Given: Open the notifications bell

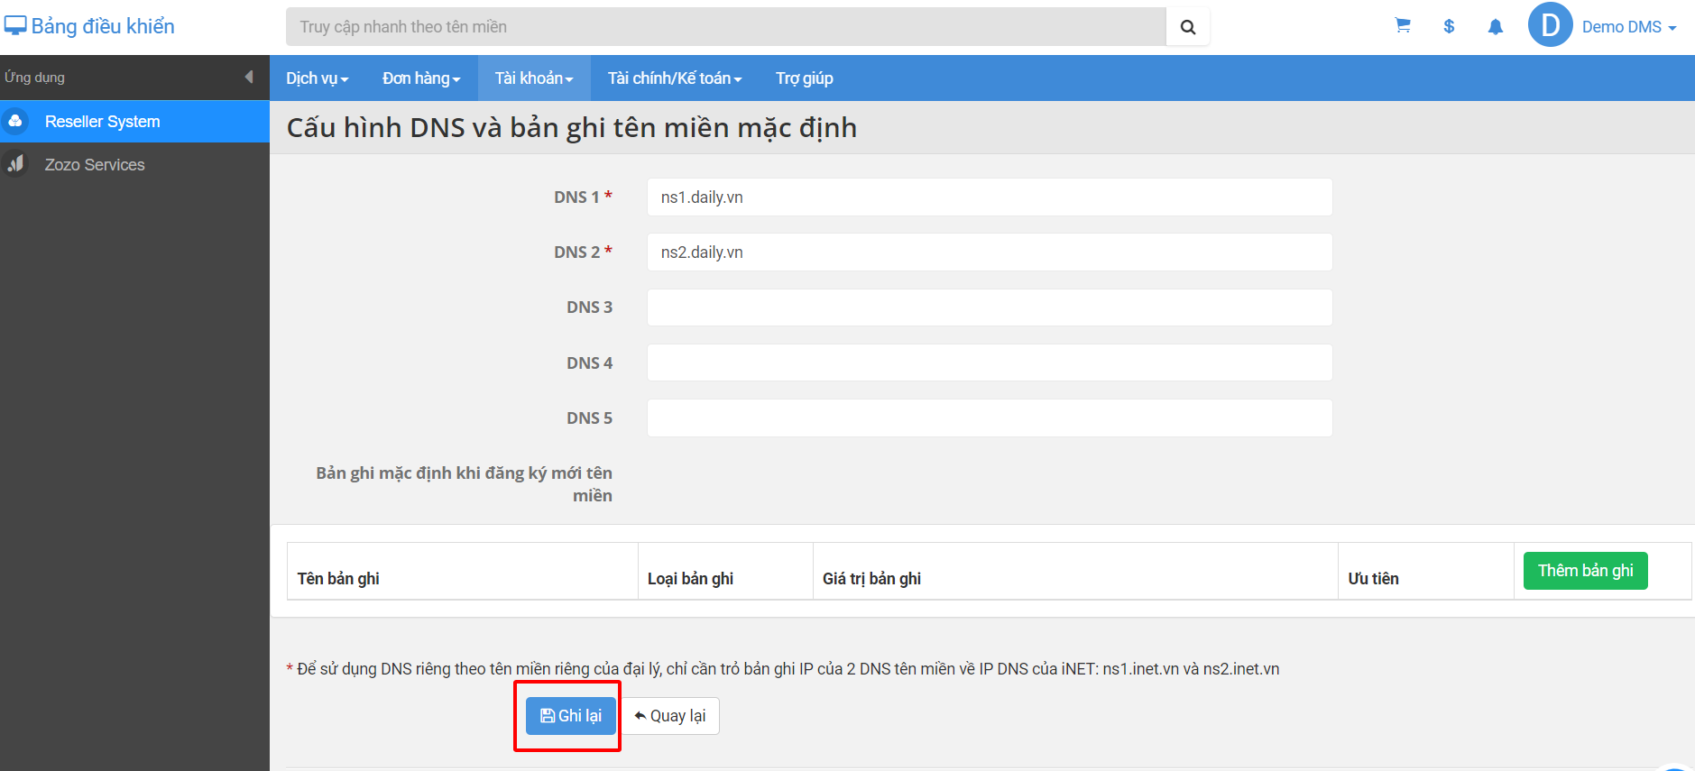Looking at the screenshot, I should pos(1496,27).
